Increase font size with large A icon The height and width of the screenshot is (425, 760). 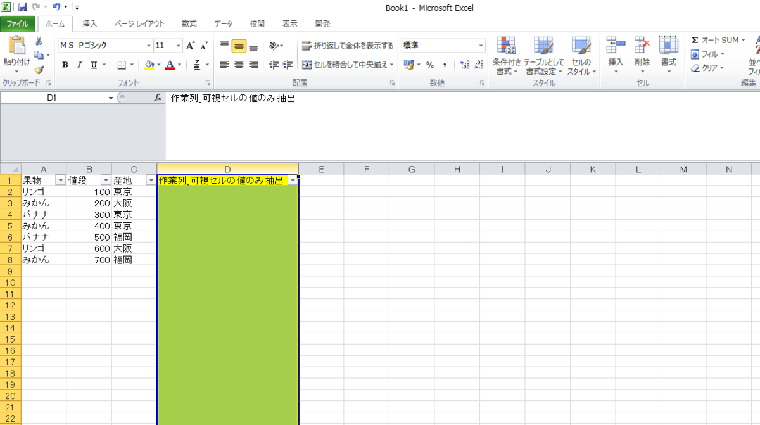tap(190, 46)
